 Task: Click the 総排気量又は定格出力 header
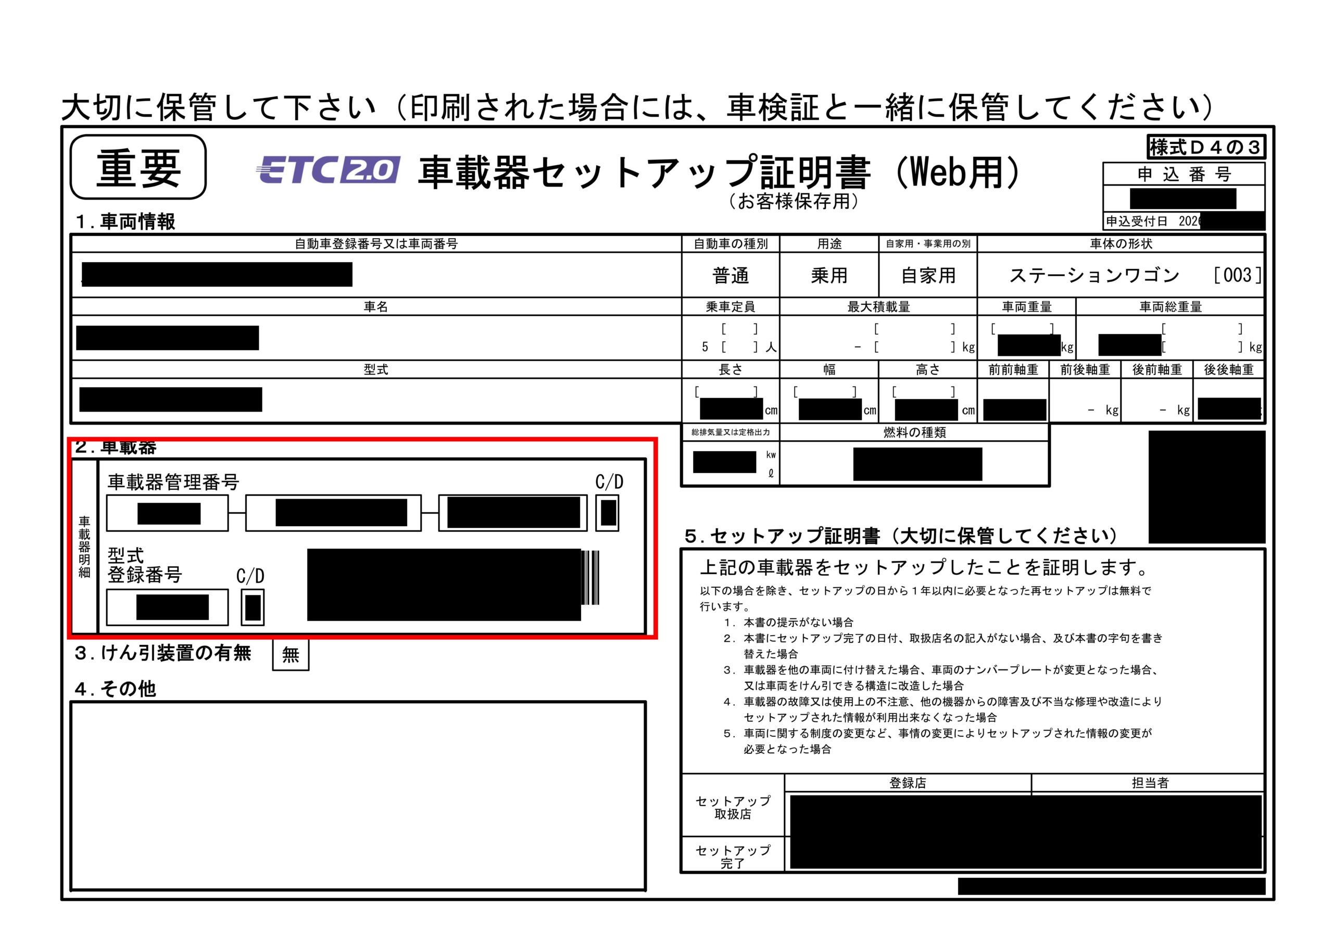coord(731,432)
